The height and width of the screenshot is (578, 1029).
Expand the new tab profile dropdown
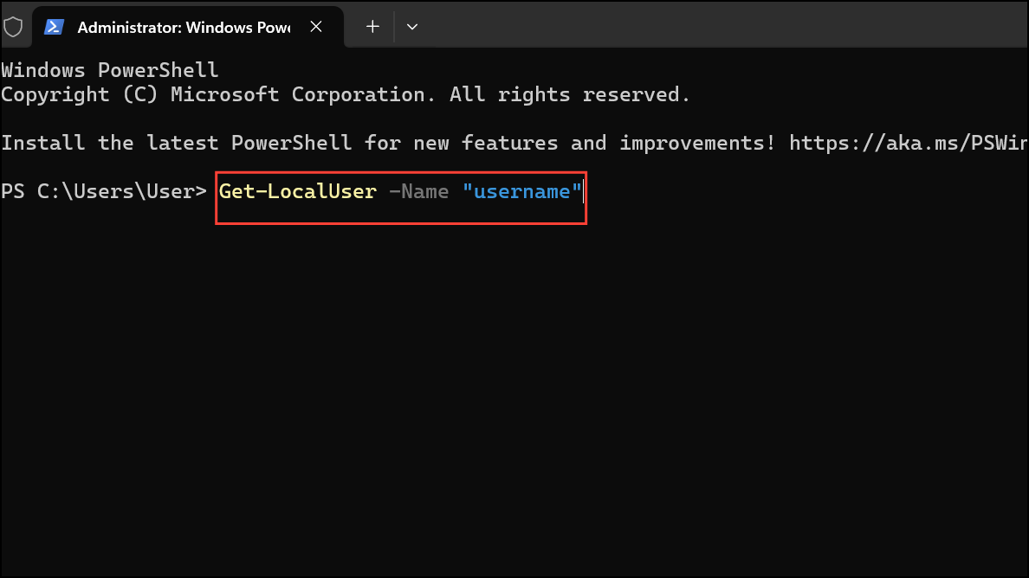(x=412, y=27)
